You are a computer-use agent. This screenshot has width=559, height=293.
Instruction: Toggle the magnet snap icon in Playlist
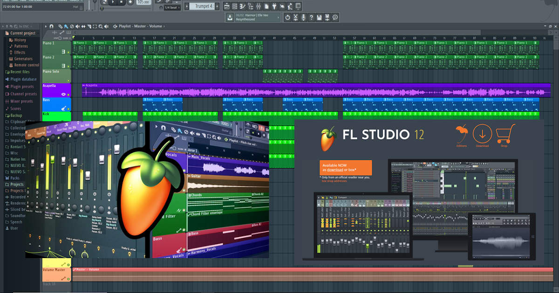pos(51,26)
